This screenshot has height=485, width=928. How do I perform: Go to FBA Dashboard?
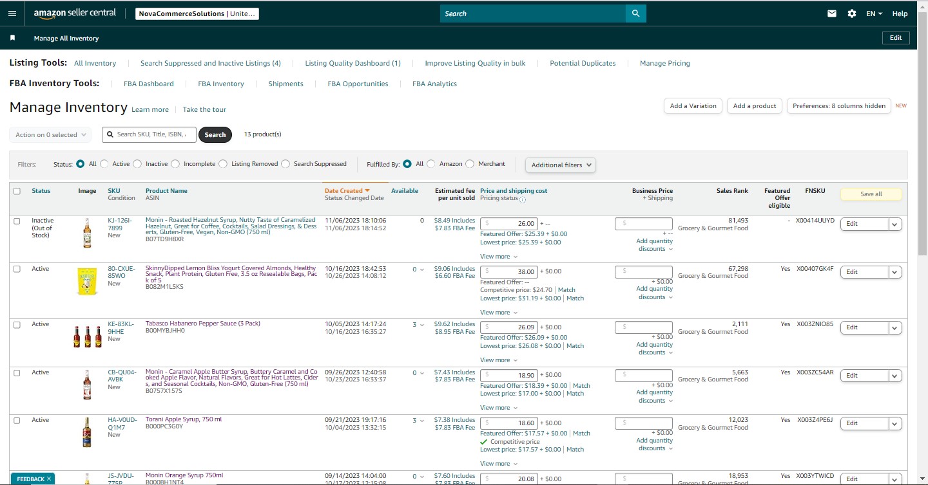(x=149, y=84)
